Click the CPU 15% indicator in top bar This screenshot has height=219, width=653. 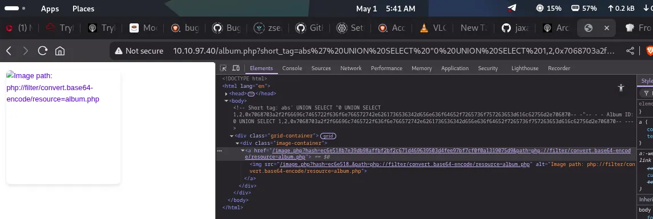coord(549,9)
